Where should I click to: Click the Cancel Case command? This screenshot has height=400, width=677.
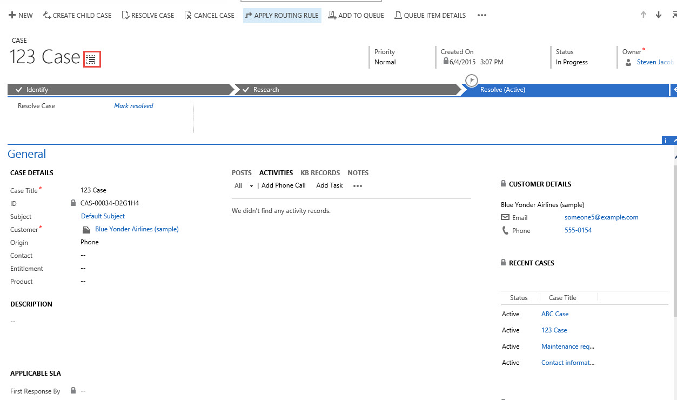coord(210,15)
